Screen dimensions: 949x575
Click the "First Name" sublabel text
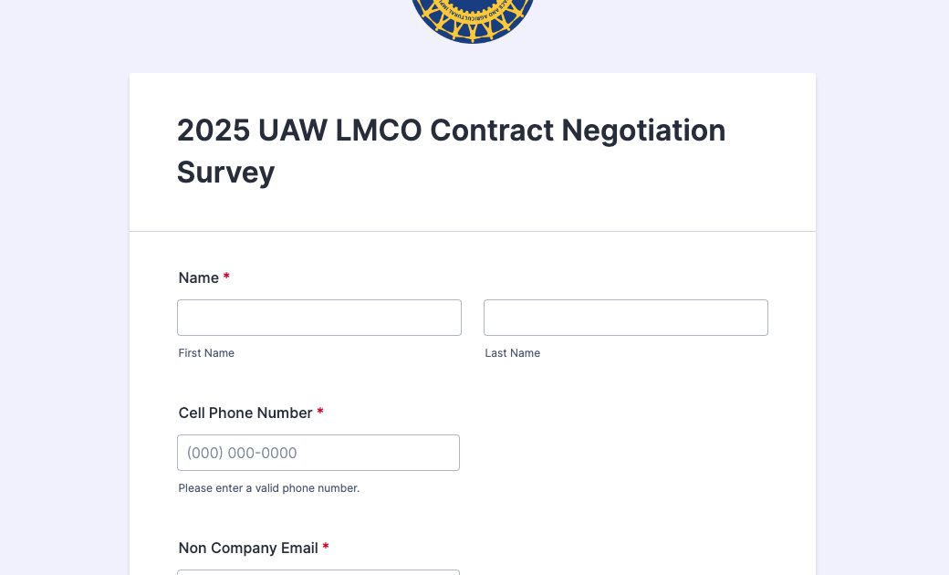(x=206, y=353)
